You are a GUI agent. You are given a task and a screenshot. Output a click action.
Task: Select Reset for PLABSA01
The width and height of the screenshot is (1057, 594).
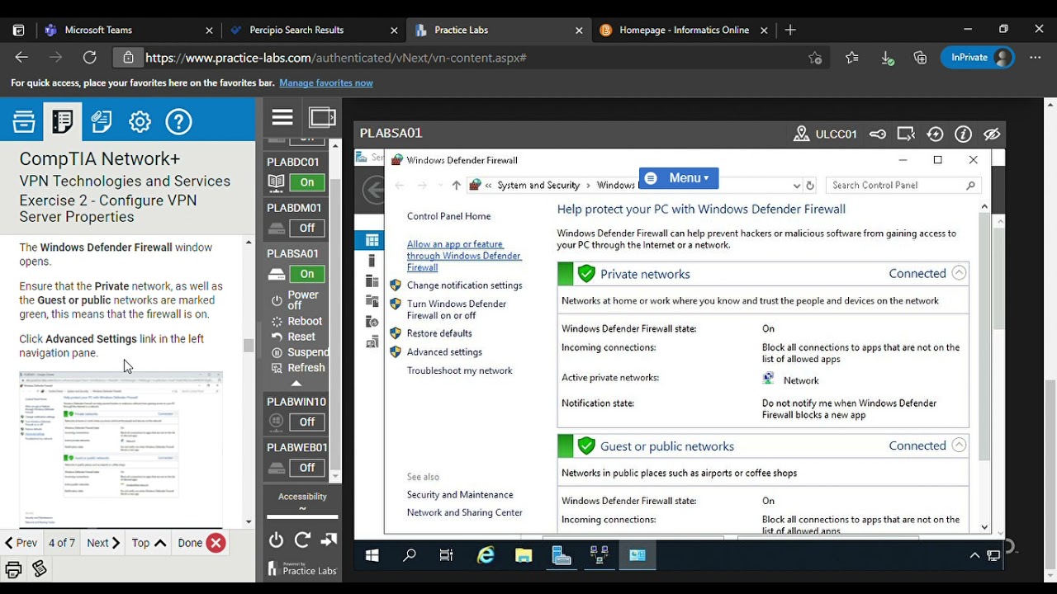click(293, 337)
